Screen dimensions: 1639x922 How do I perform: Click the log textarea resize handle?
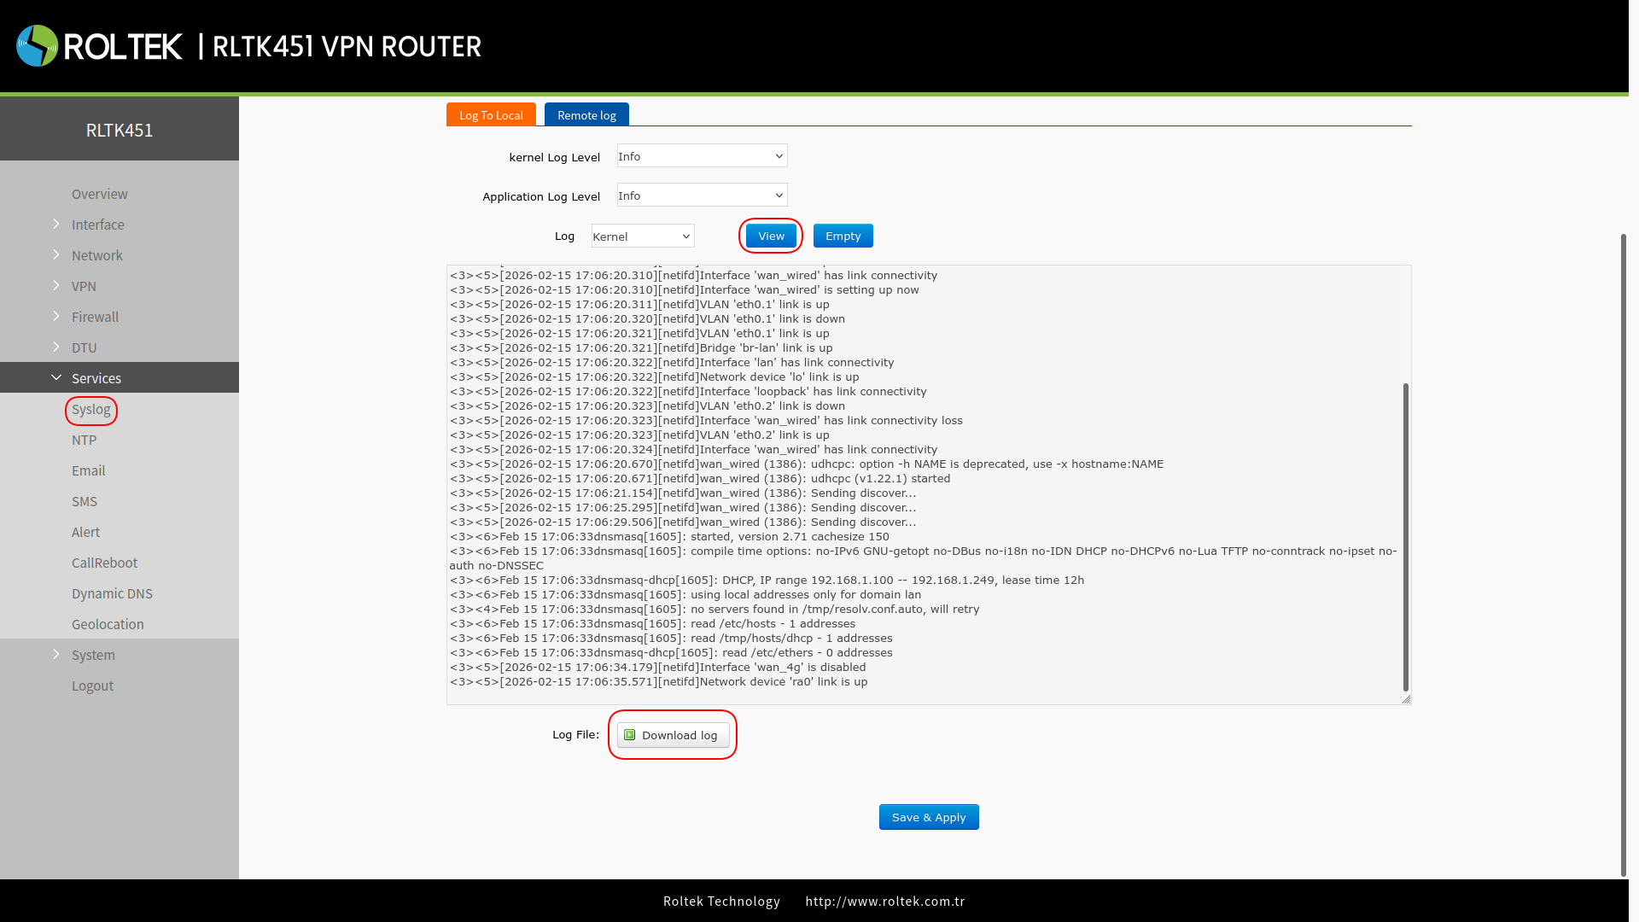click(x=1406, y=699)
